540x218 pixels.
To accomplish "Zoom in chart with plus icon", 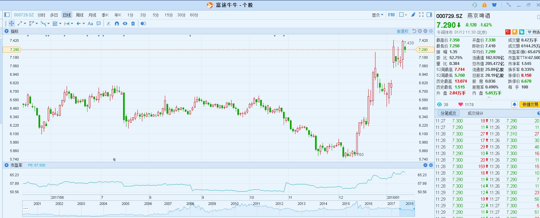I will click(420, 31).
